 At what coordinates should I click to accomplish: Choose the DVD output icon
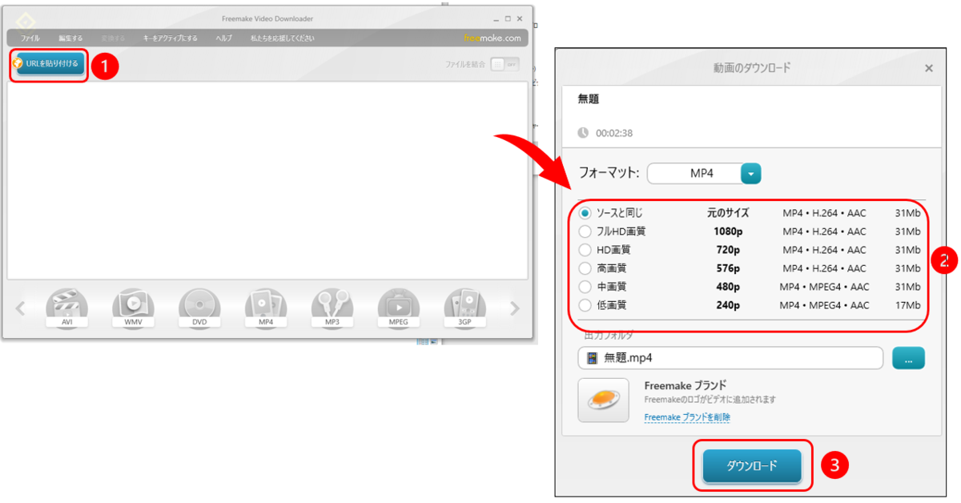pyautogui.click(x=199, y=308)
